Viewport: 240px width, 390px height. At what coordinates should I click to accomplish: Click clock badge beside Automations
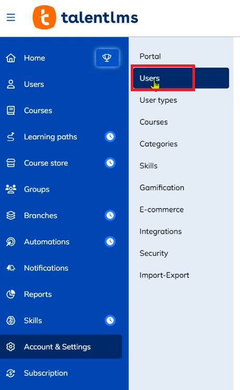click(110, 242)
